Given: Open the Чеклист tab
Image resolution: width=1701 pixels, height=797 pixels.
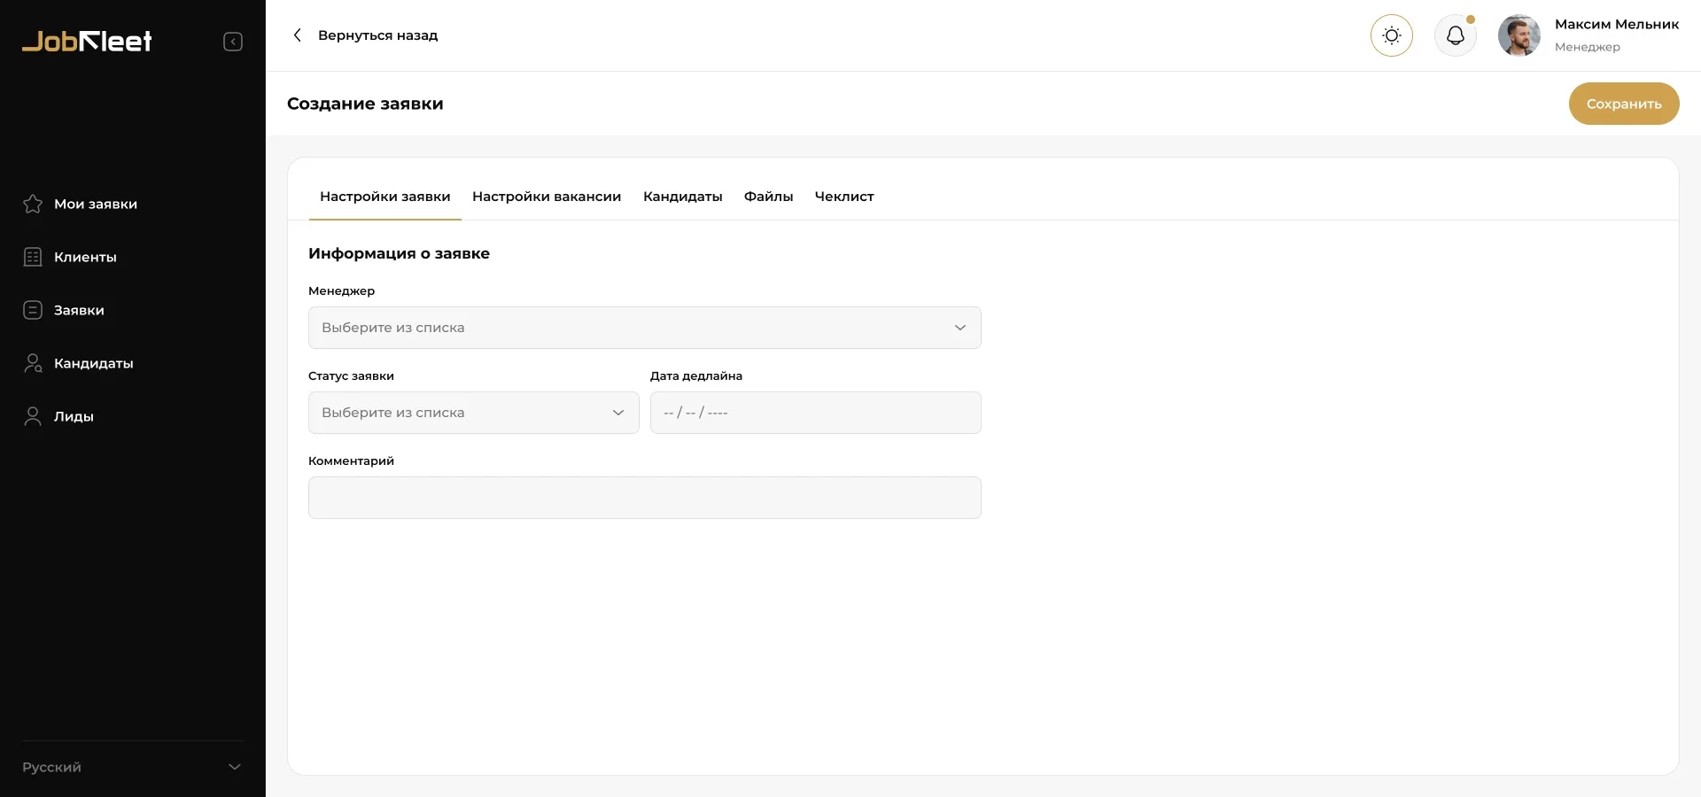Looking at the screenshot, I should 843,197.
